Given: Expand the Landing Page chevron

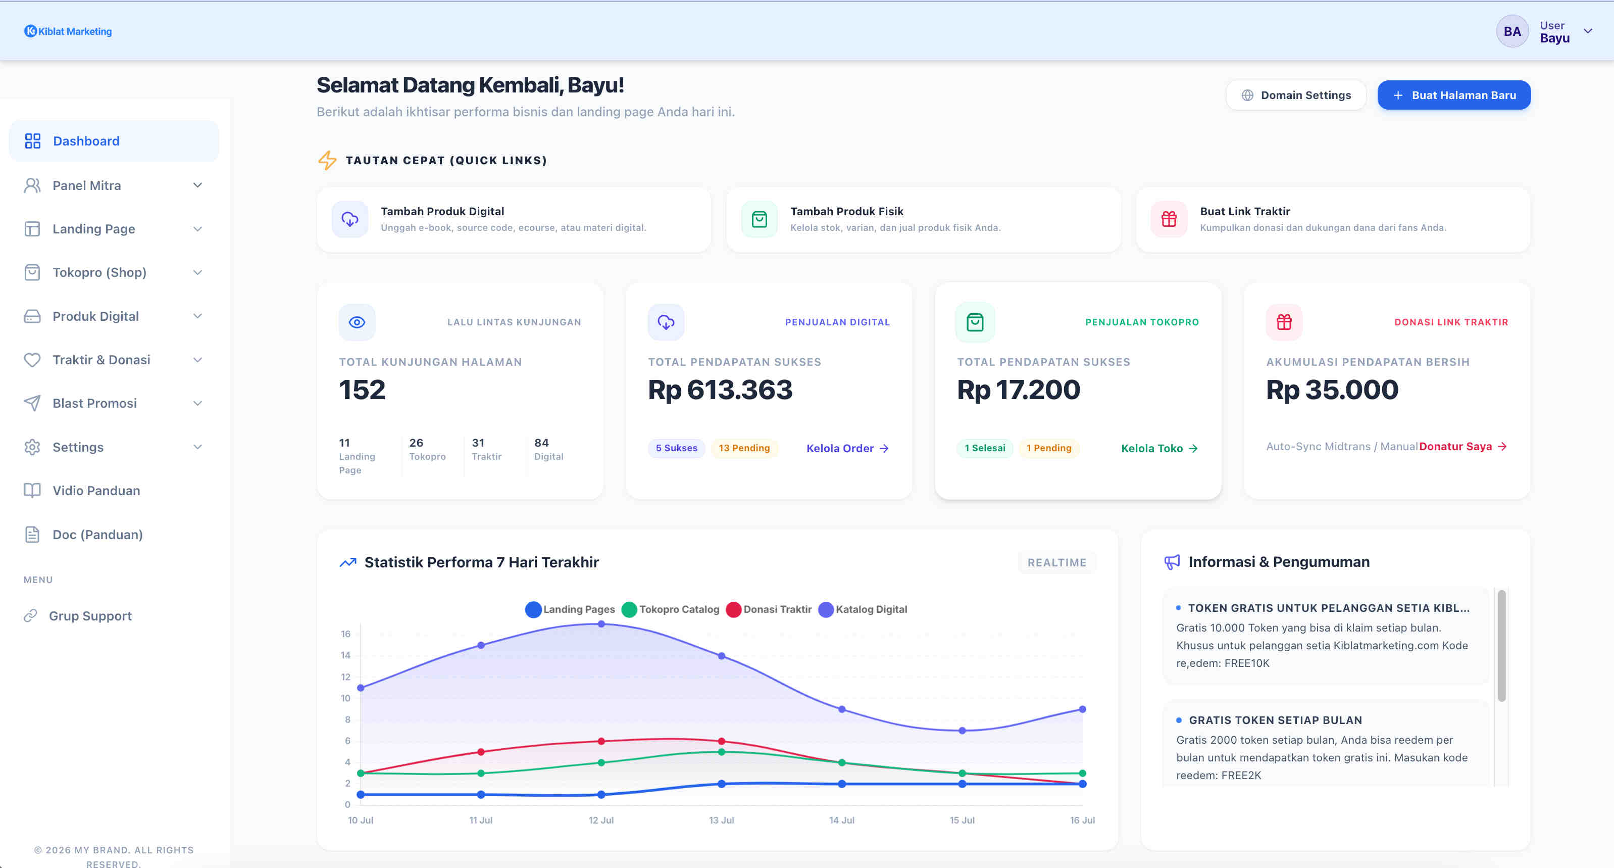Looking at the screenshot, I should coord(197,229).
